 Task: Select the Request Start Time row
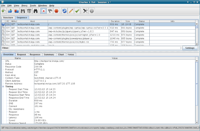(98, 89)
